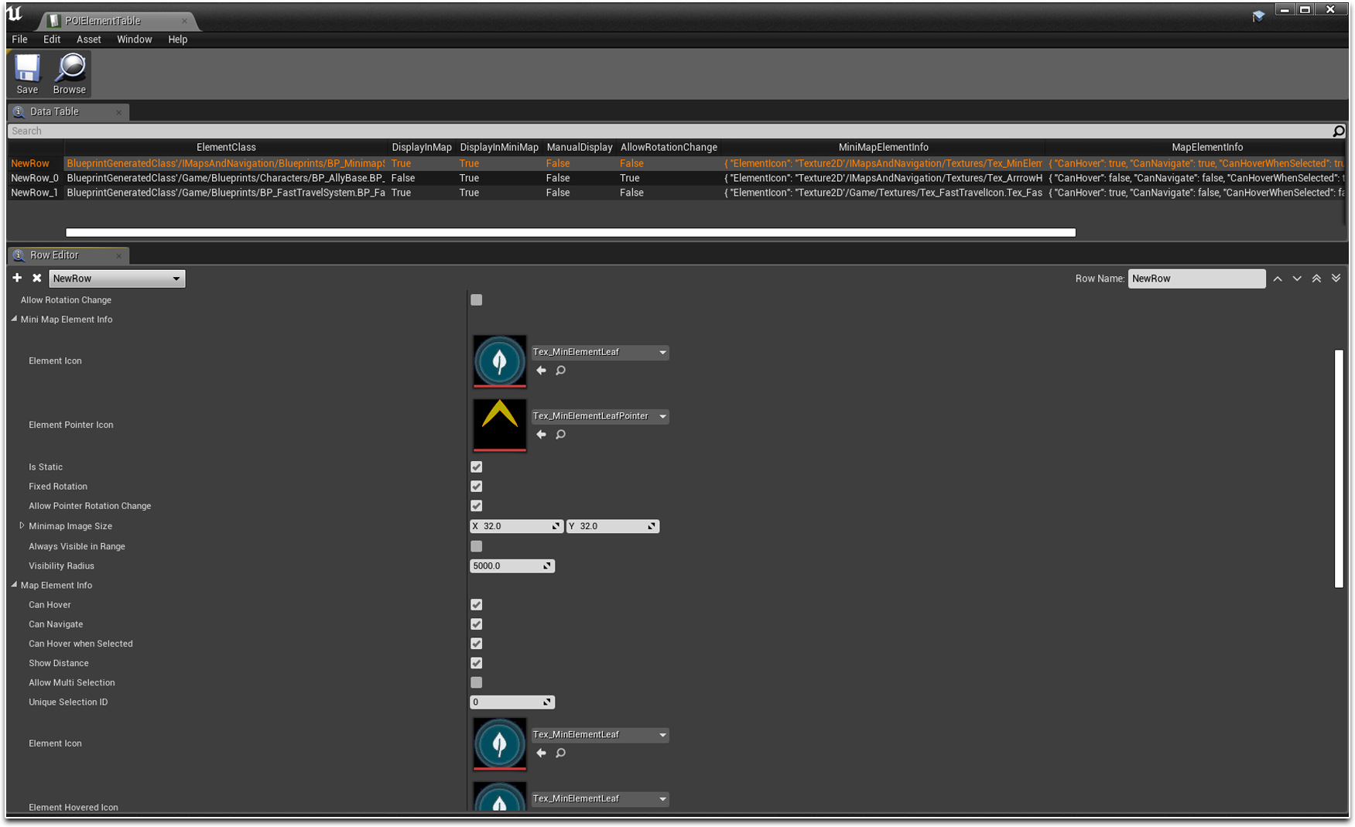This screenshot has height=827, width=1355.
Task: Enable the Allow Multi Selection checkbox
Action: (477, 682)
